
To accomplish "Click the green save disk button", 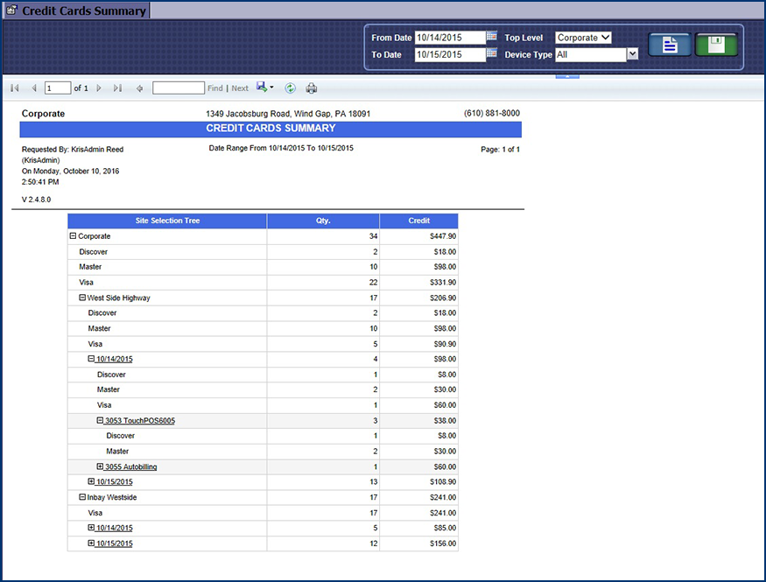I will (x=716, y=45).
